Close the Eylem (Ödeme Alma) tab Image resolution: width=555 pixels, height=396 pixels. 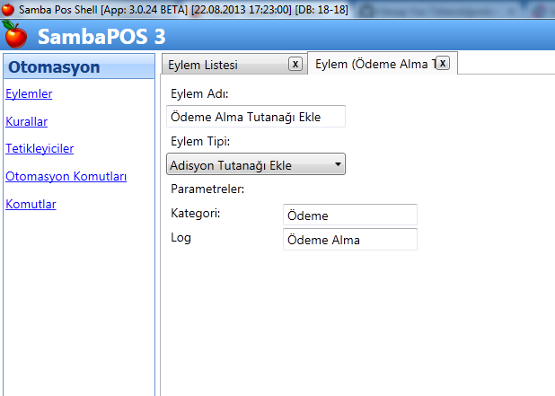click(x=443, y=63)
